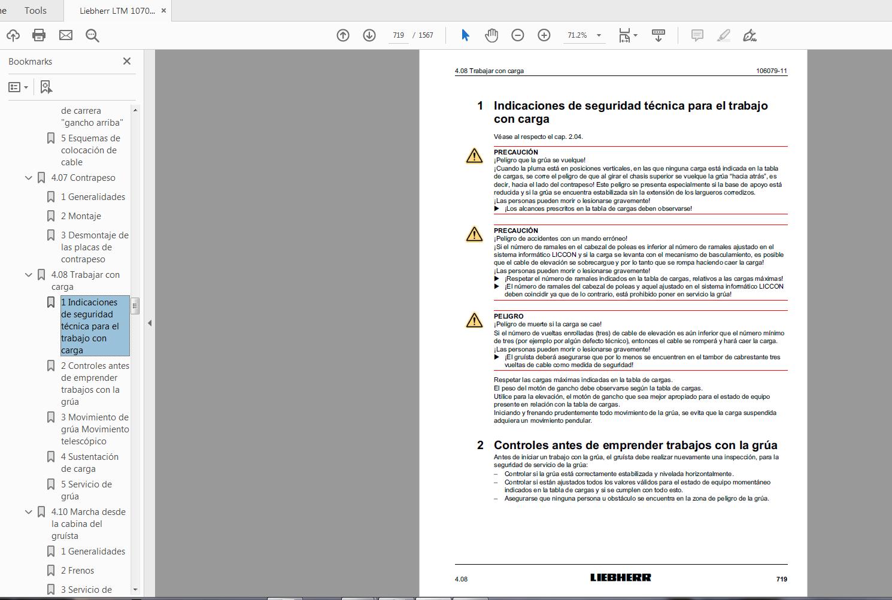Email the document as attachment
Image resolution: width=892 pixels, height=600 pixels.
[65, 35]
